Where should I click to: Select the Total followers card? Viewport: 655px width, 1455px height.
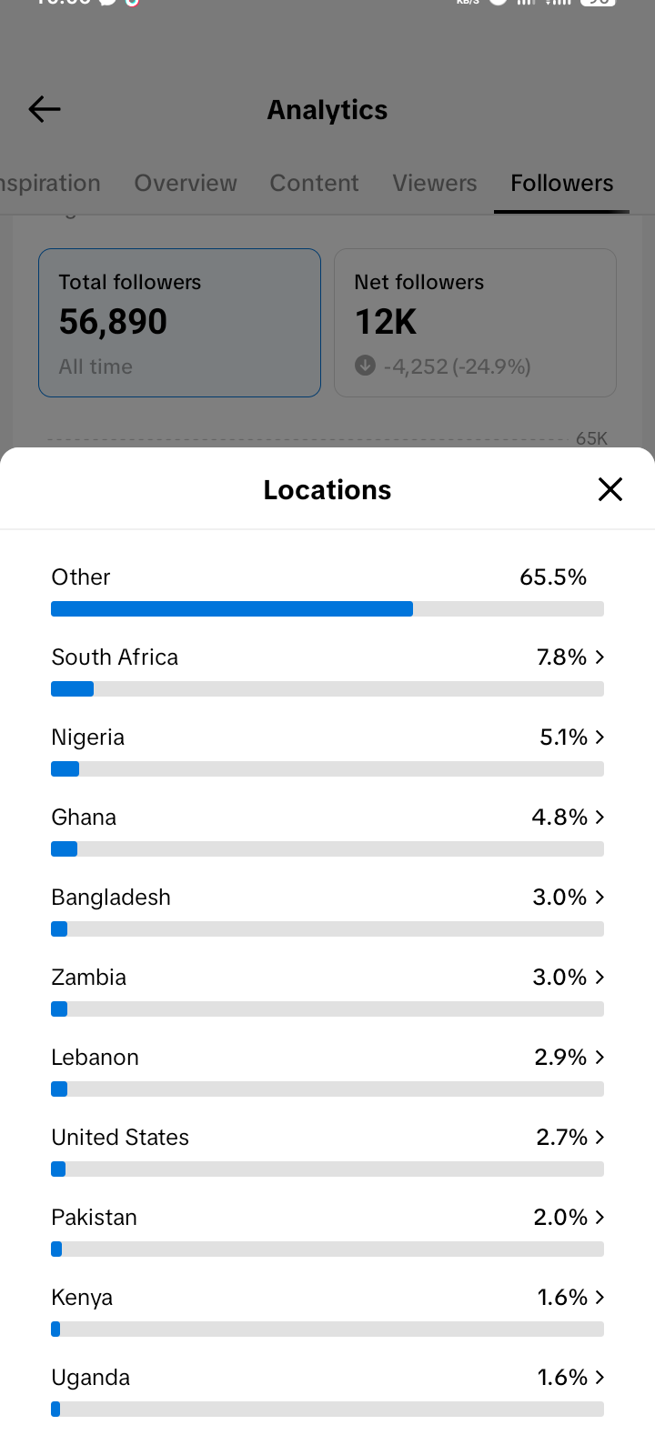(179, 323)
